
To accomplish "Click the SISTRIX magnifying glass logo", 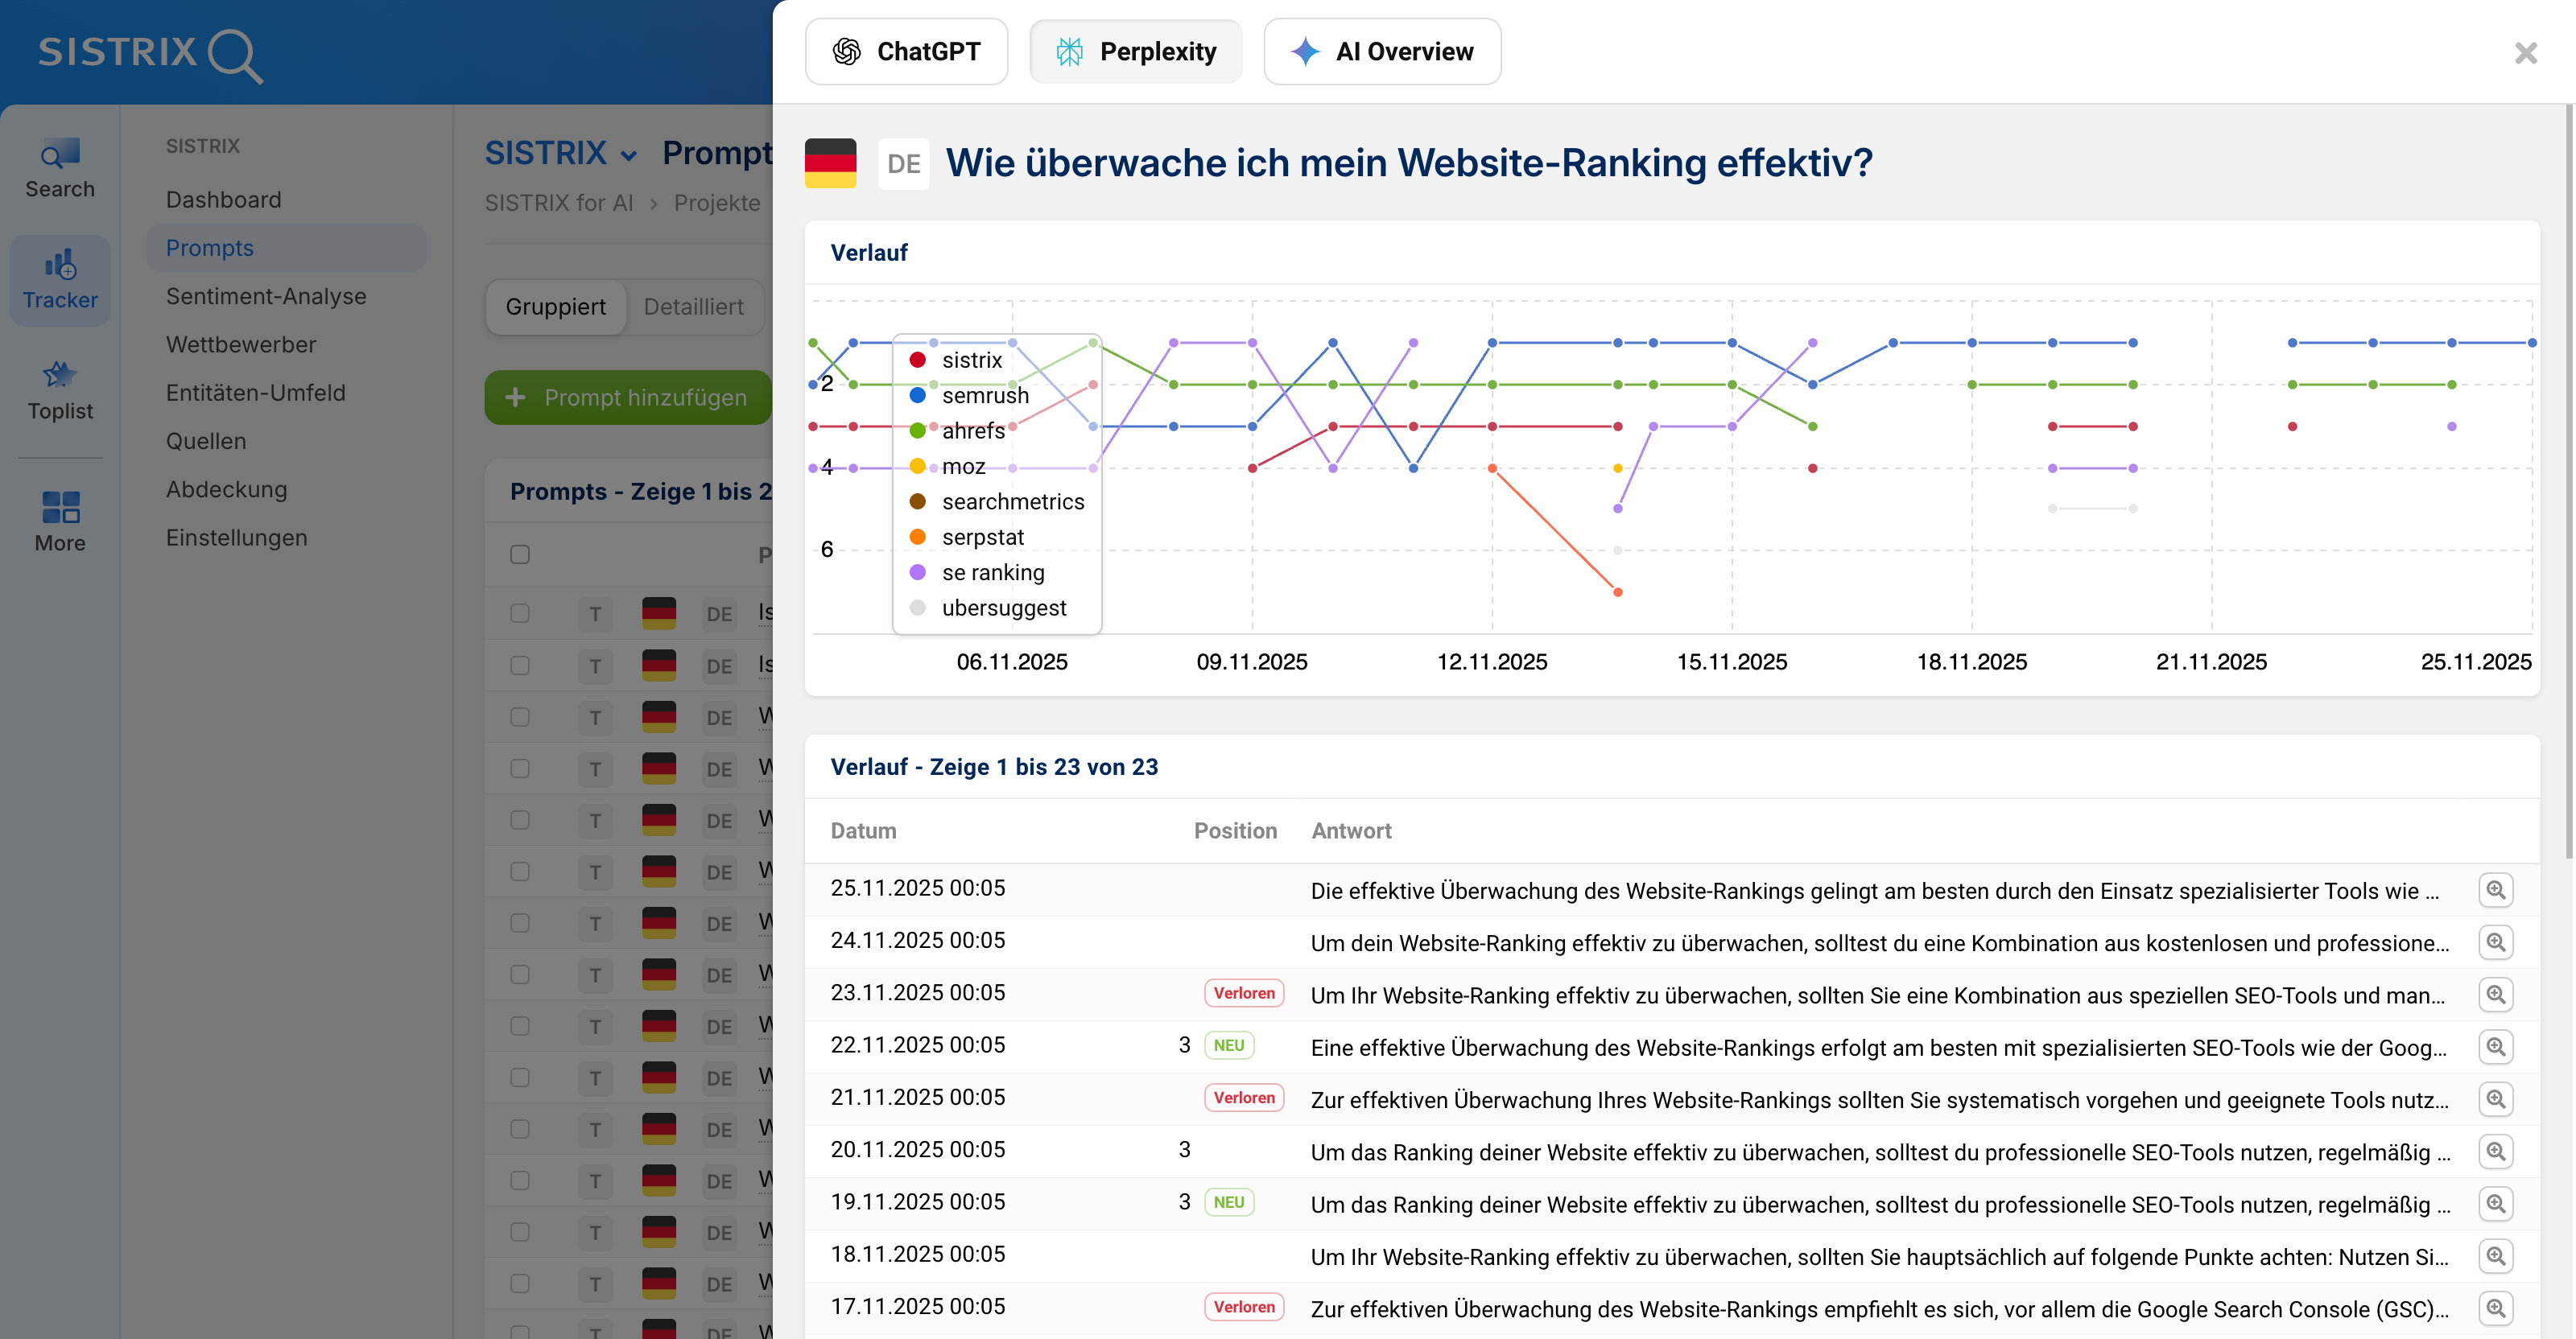I will tap(236, 54).
